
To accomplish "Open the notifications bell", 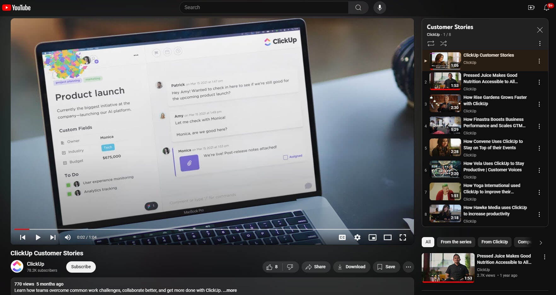I will pyautogui.click(x=547, y=8).
